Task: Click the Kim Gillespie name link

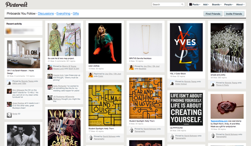Action: 18,90
